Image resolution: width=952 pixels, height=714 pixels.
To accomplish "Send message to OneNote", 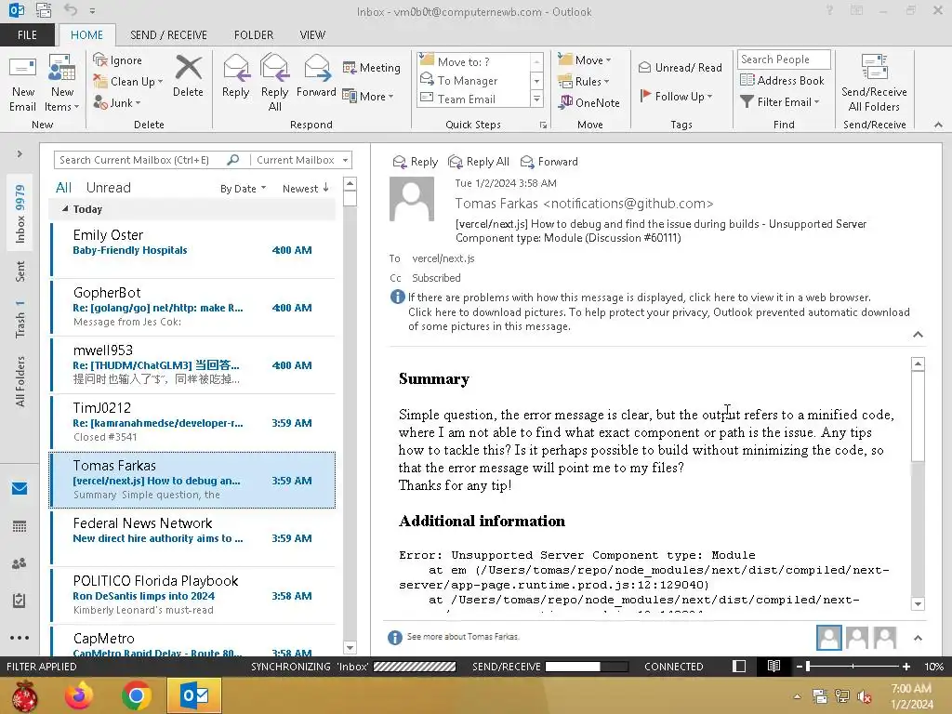I will (x=588, y=102).
